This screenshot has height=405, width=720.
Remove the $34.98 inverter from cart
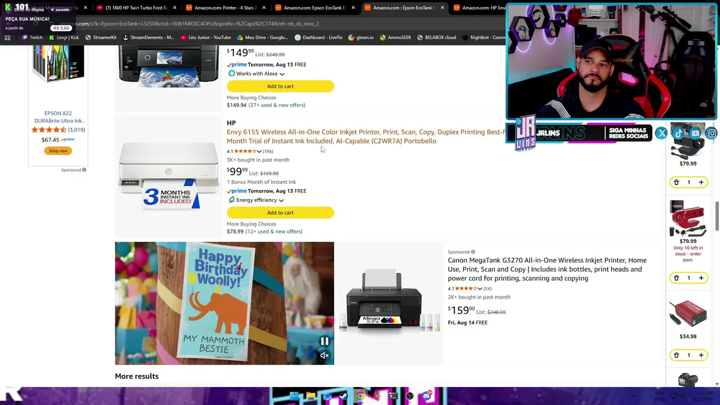click(x=676, y=355)
